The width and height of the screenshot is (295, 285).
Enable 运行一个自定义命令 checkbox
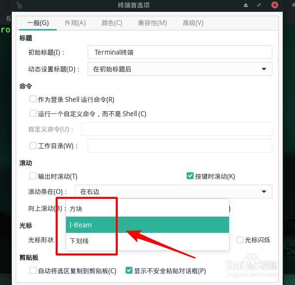33,113
